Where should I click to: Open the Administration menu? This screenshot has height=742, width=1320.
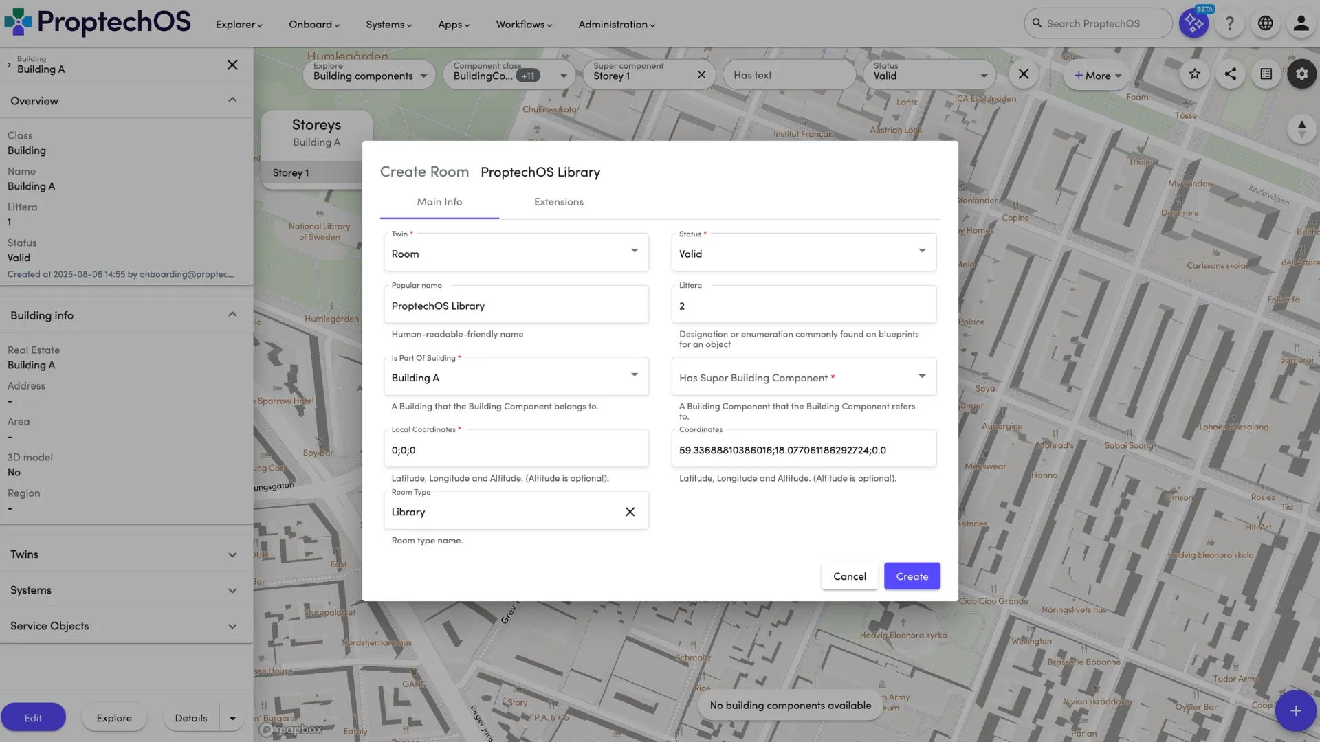(617, 25)
